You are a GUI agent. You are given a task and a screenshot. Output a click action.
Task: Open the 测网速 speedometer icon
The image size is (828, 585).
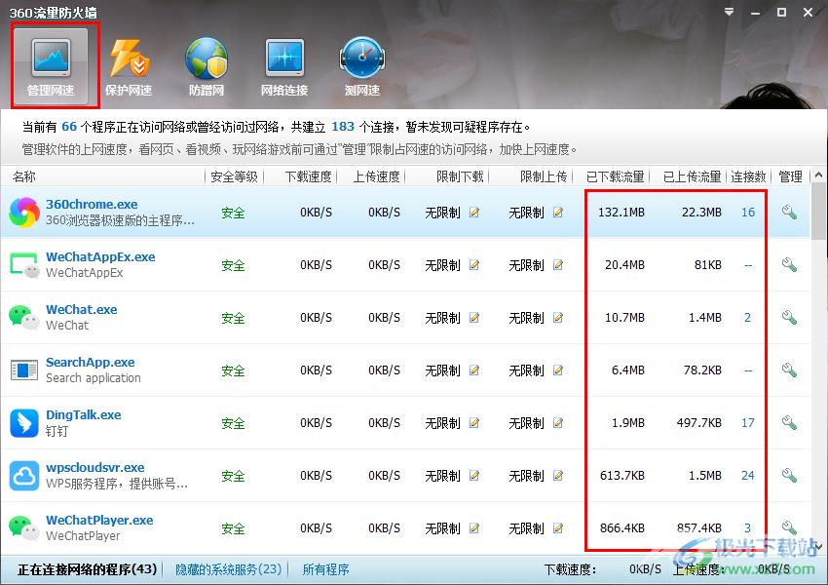point(362,58)
